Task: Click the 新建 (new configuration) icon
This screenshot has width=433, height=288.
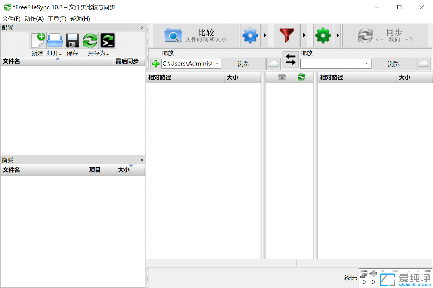Action: (x=38, y=40)
